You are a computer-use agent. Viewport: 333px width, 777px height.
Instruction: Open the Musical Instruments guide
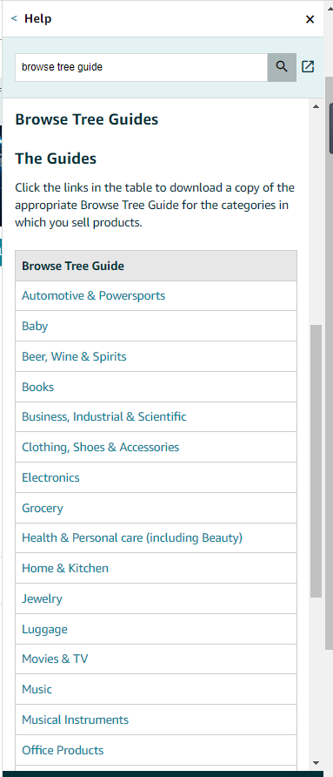pos(76,720)
